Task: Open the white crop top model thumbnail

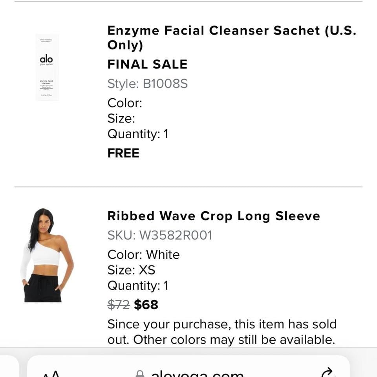Action: coord(47,255)
